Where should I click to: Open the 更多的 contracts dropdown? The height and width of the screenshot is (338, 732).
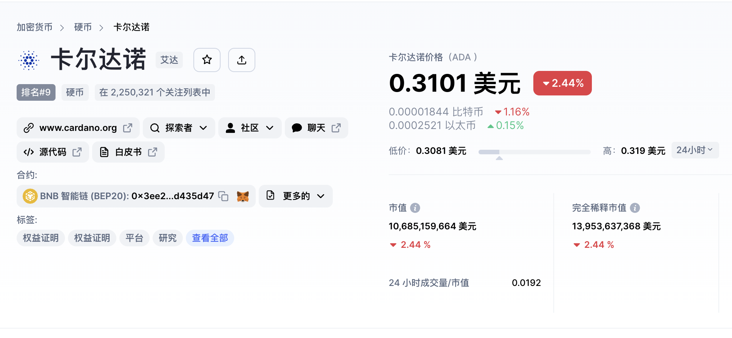296,196
